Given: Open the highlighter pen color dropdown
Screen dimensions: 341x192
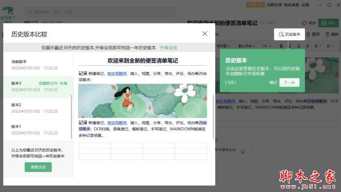Looking at the screenshot, I should pyautogui.click(x=330, y=46).
